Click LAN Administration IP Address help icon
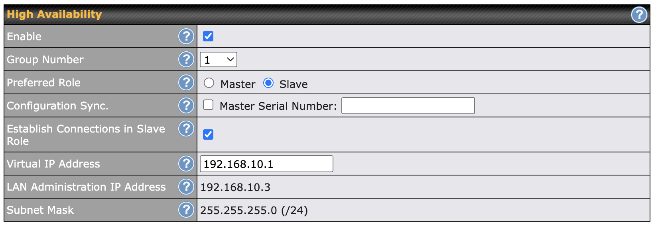Screen dimensions: 658x230 [x=186, y=187]
